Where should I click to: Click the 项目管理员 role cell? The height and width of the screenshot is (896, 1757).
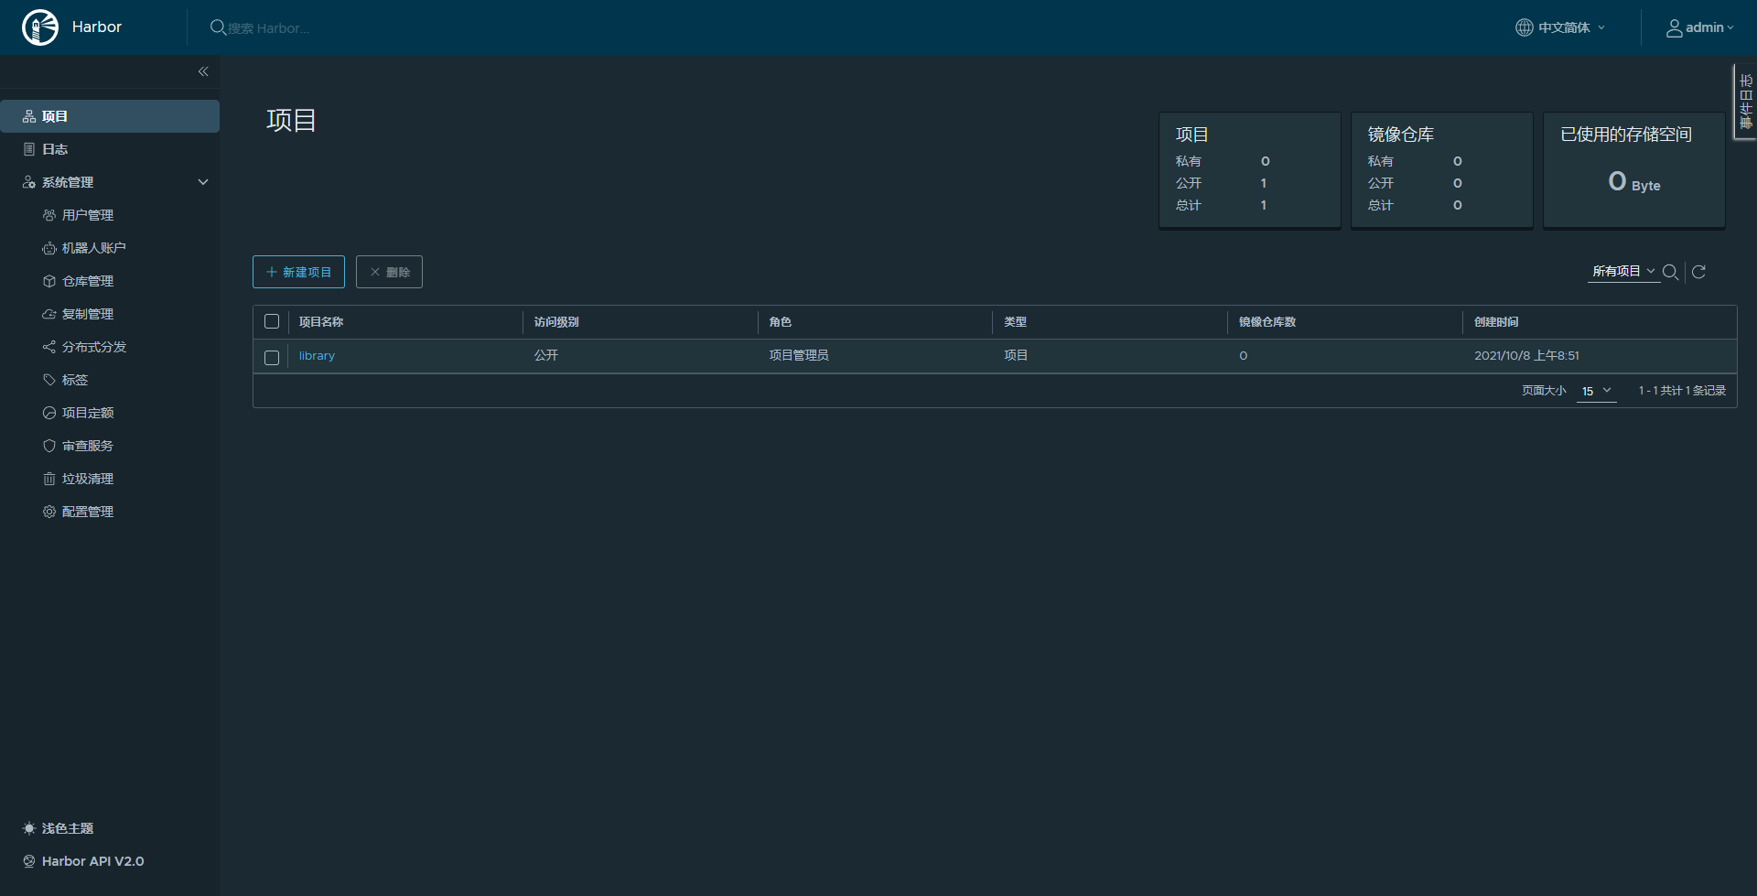(x=799, y=355)
